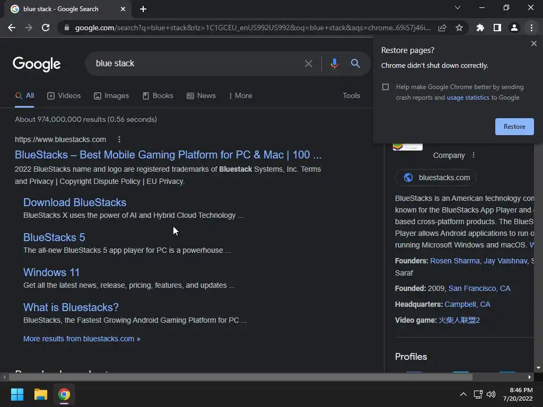Open options next to Company label
The height and width of the screenshot is (407, 543).
(x=474, y=155)
